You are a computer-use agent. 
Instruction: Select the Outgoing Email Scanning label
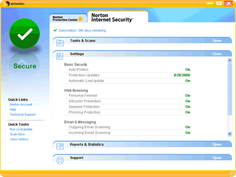click(x=89, y=127)
